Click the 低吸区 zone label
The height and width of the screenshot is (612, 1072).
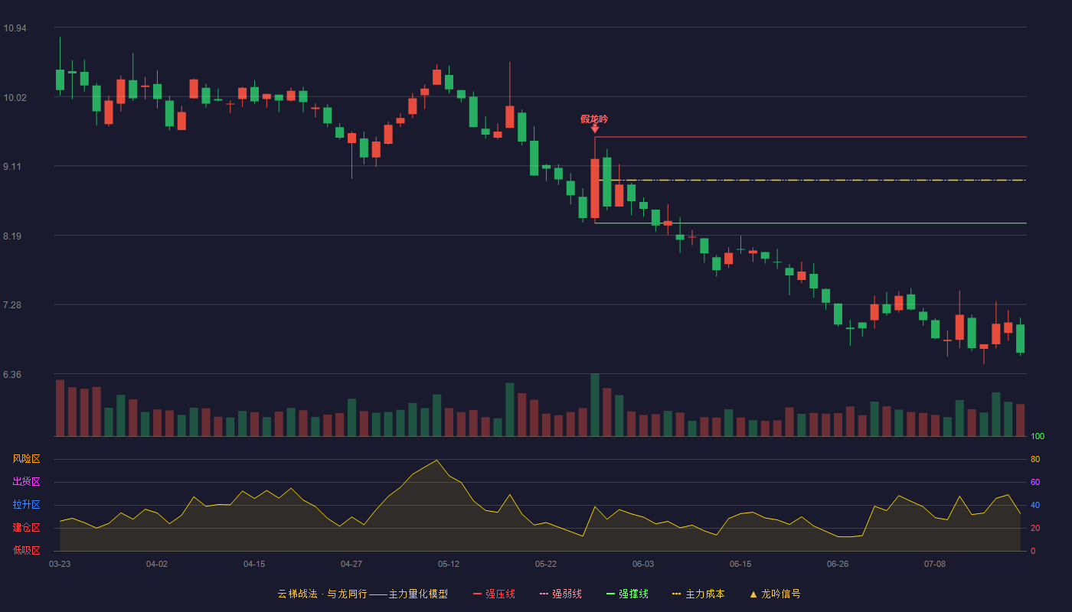[x=26, y=550]
